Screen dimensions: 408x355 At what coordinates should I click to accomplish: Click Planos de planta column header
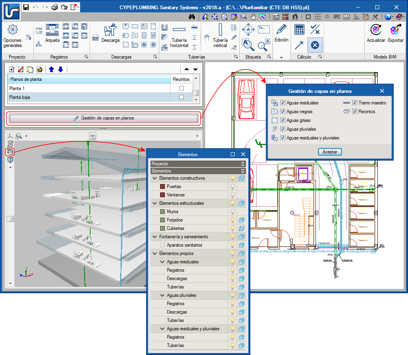click(x=89, y=79)
